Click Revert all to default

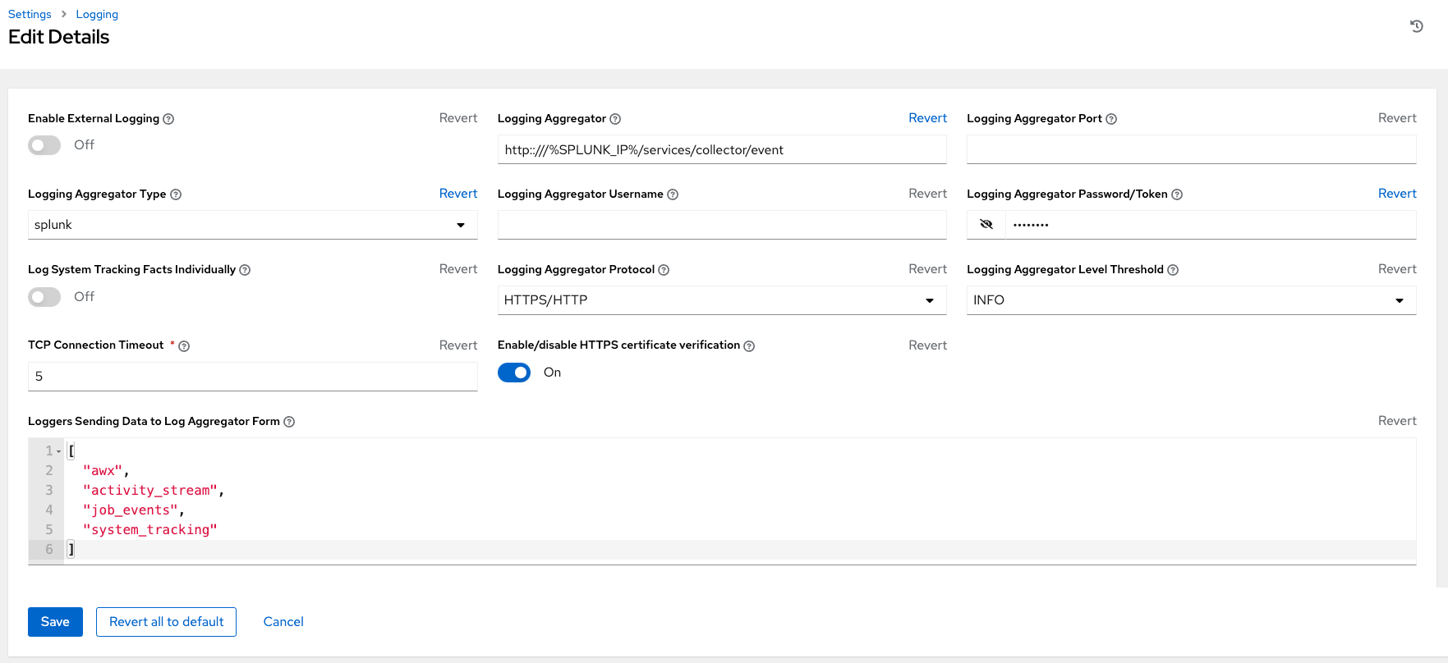pos(166,622)
